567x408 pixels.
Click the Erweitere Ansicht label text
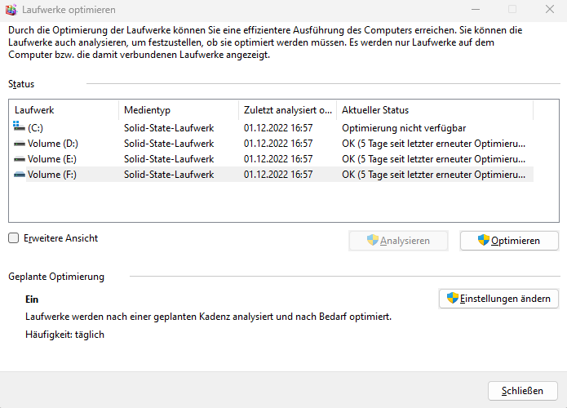pos(60,238)
